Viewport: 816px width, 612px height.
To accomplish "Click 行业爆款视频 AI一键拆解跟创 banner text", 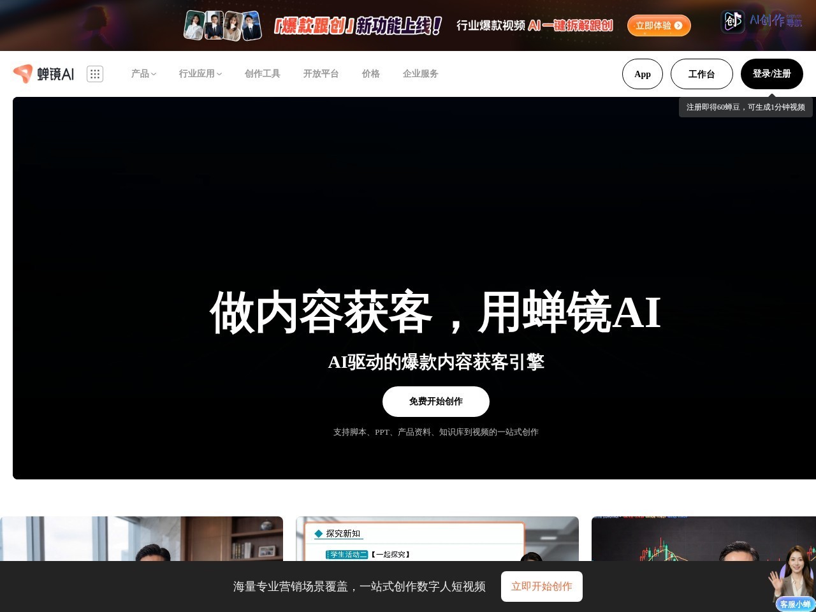I will click(535, 25).
